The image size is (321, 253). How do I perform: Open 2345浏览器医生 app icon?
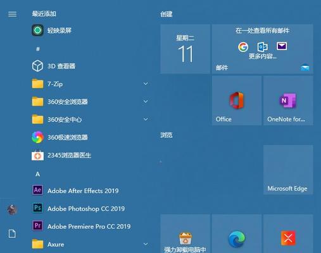click(x=37, y=155)
